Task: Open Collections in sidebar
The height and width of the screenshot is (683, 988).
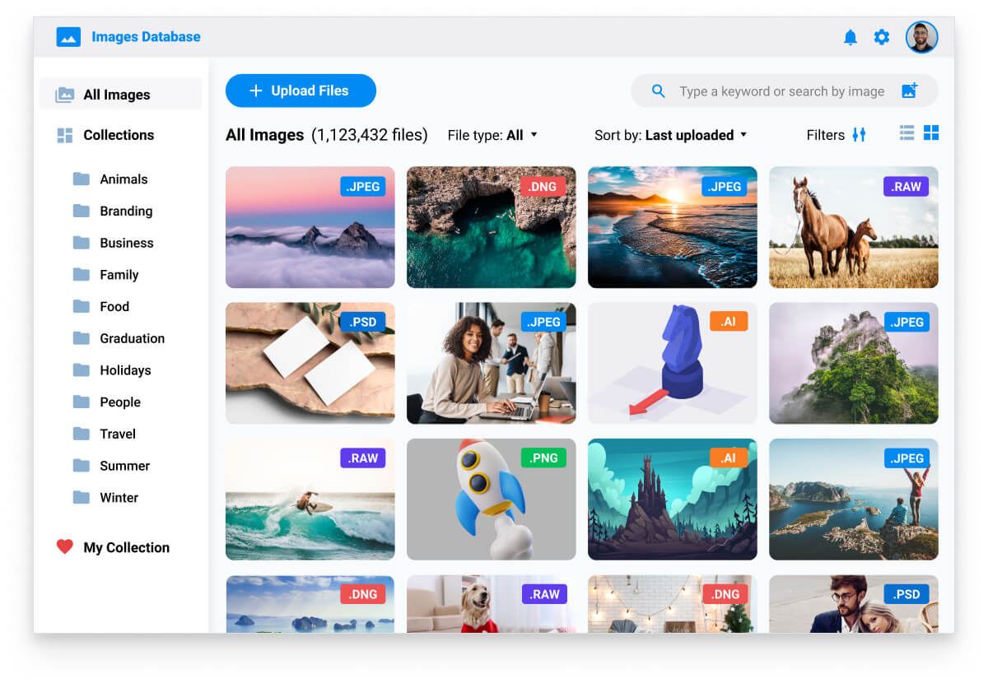Action: (x=118, y=135)
